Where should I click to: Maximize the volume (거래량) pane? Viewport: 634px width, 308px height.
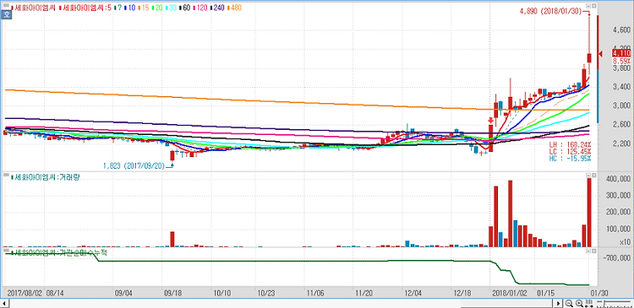click(x=593, y=176)
